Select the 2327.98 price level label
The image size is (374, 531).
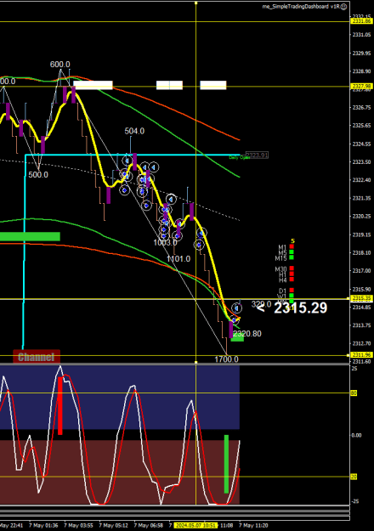pyautogui.click(x=362, y=87)
